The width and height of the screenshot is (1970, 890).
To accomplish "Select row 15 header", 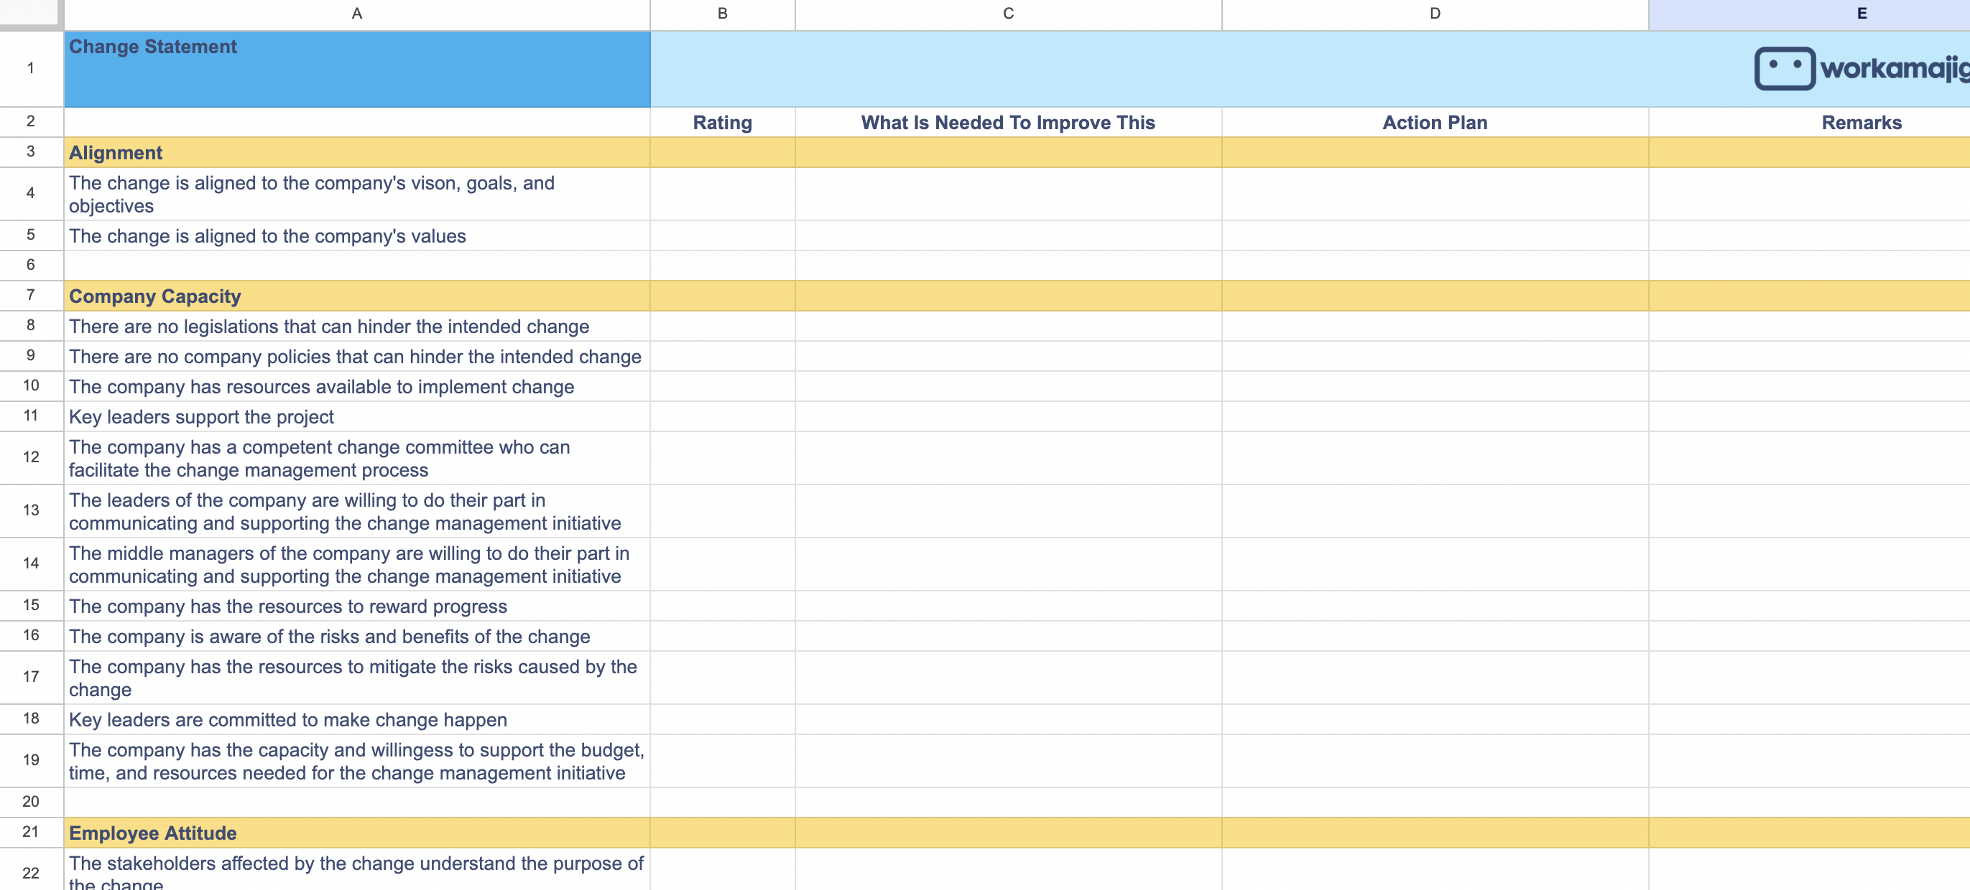I will 31,605.
